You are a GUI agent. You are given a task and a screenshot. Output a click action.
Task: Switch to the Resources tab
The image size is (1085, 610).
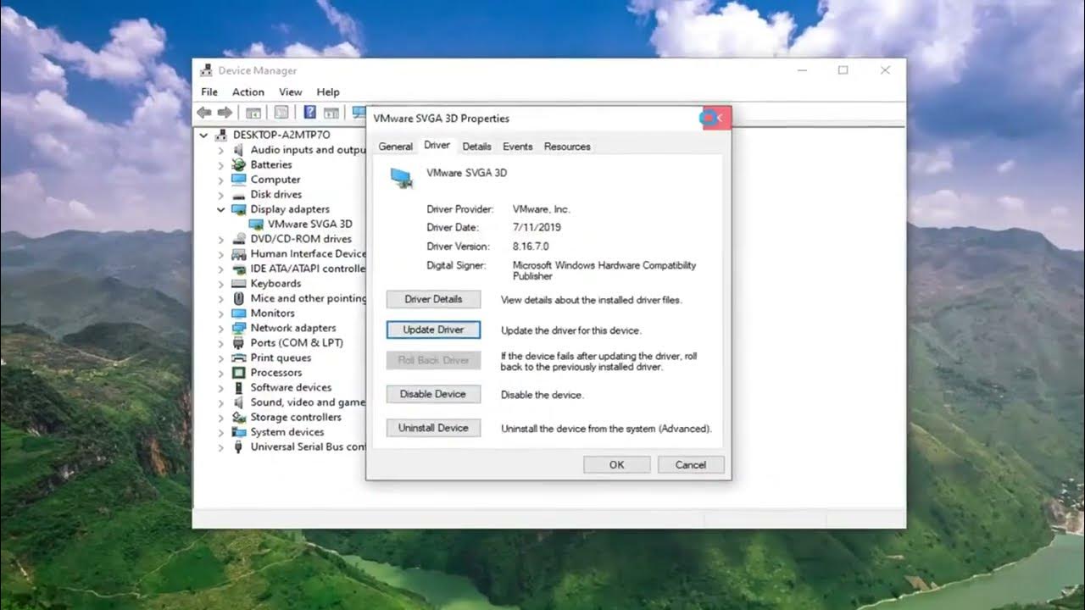[x=567, y=147]
